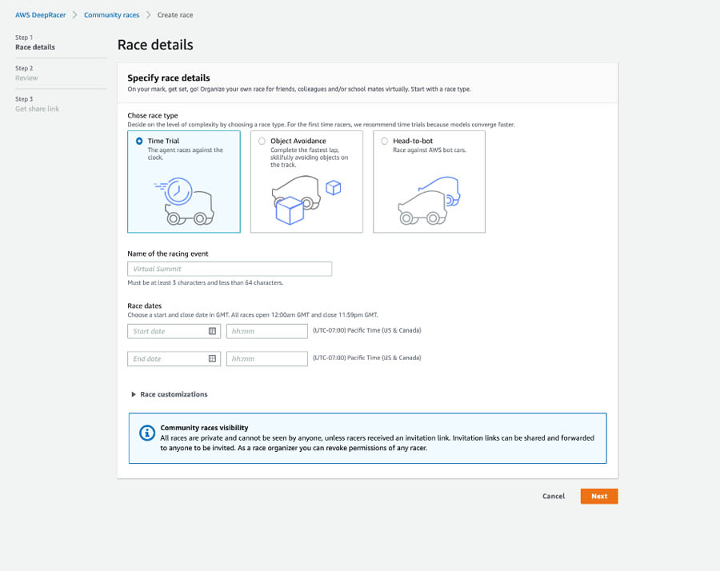Focus the racing event name field
This screenshot has height=571, width=720.
click(x=230, y=269)
